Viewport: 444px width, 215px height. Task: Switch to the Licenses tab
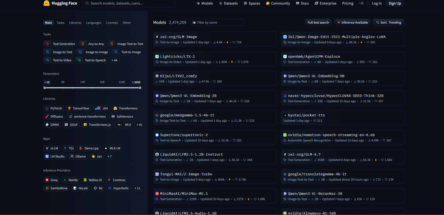(x=112, y=23)
